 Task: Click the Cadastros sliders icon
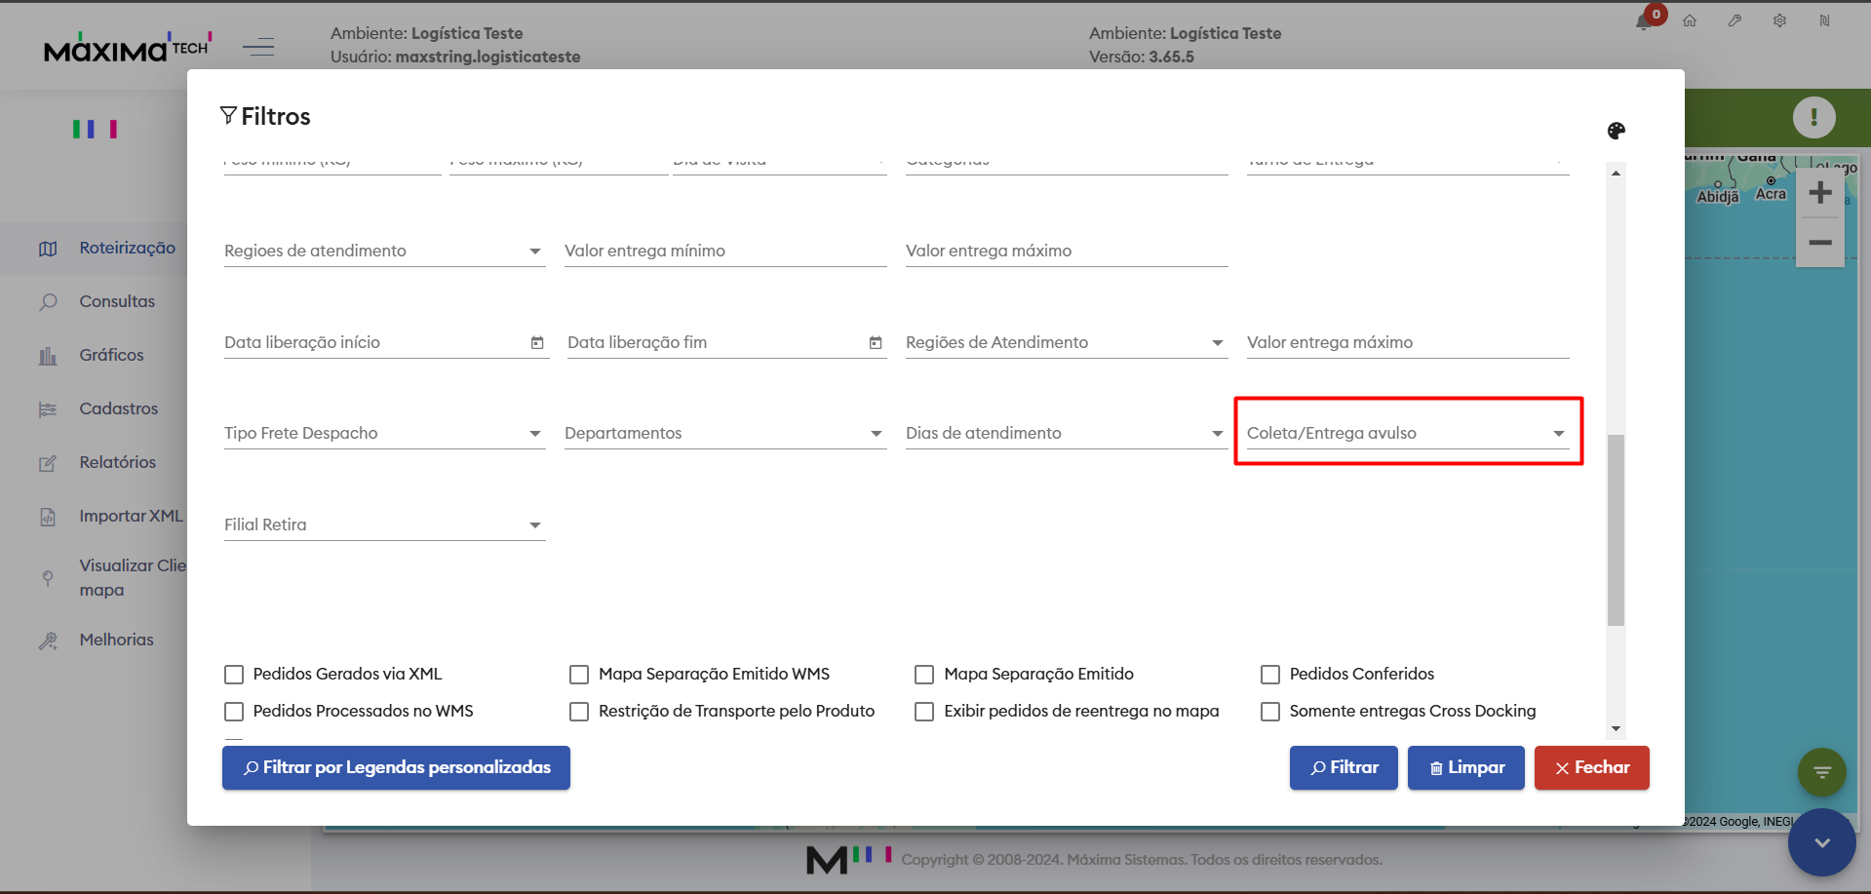tap(48, 409)
